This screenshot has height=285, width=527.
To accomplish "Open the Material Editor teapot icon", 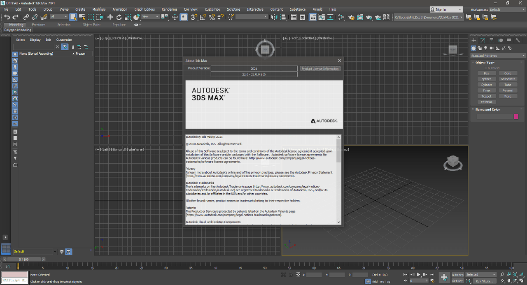I will coord(340,17).
